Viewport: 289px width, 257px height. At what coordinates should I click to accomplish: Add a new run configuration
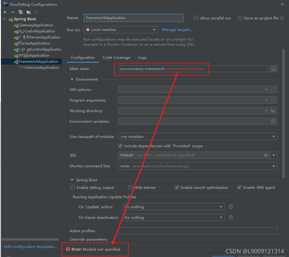[x=5, y=12]
